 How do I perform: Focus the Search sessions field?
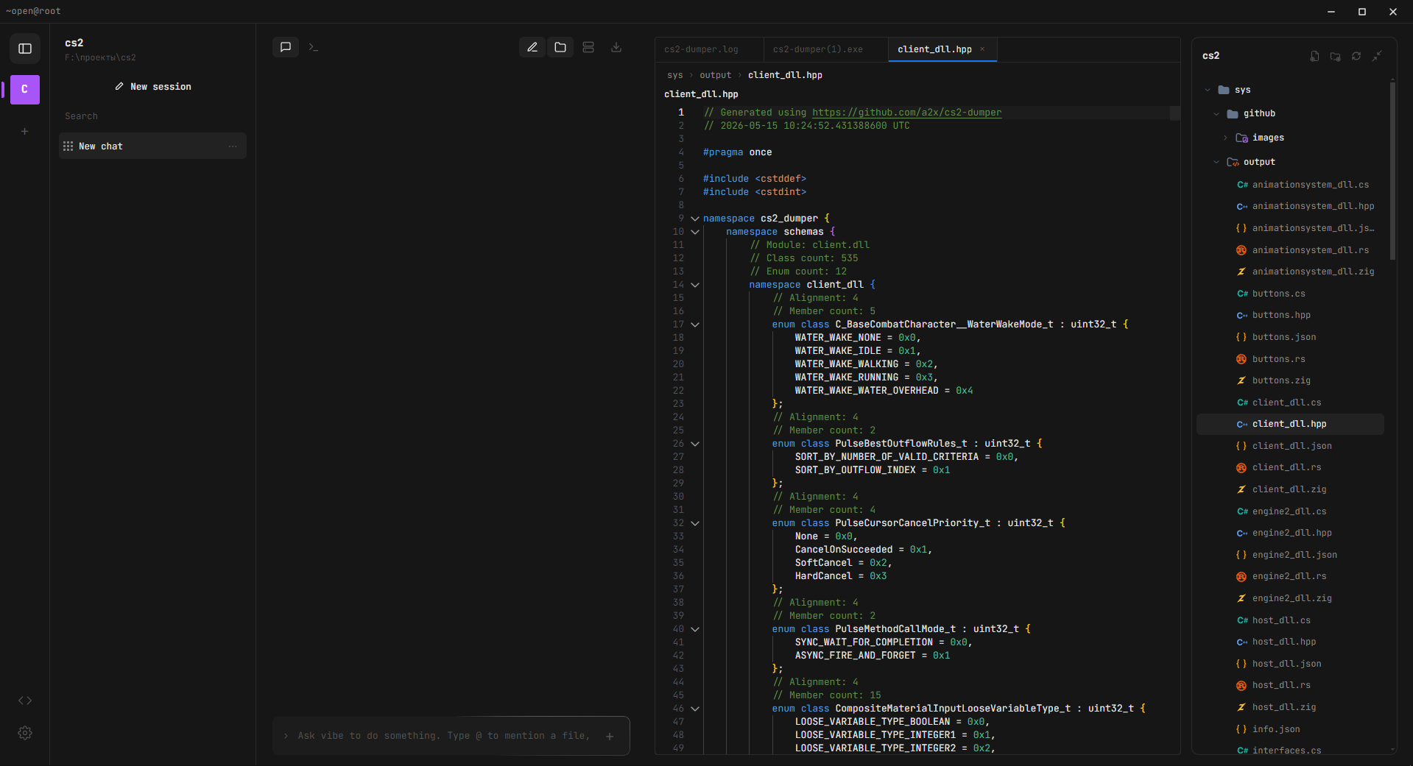pos(152,116)
